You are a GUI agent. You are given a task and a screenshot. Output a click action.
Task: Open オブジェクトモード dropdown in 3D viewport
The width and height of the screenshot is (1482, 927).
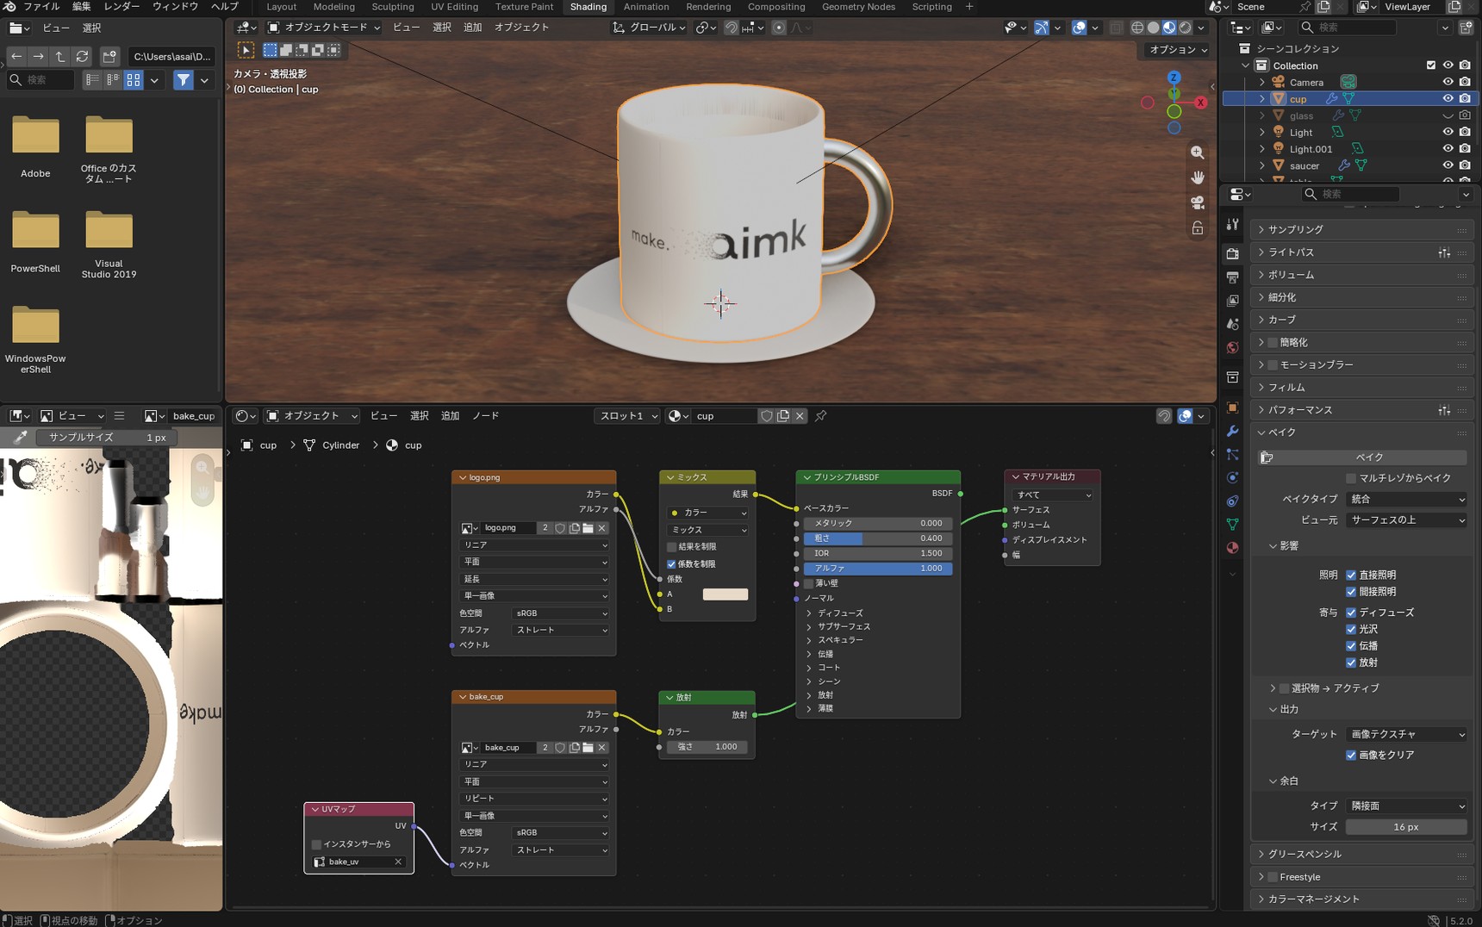pos(323,28)
